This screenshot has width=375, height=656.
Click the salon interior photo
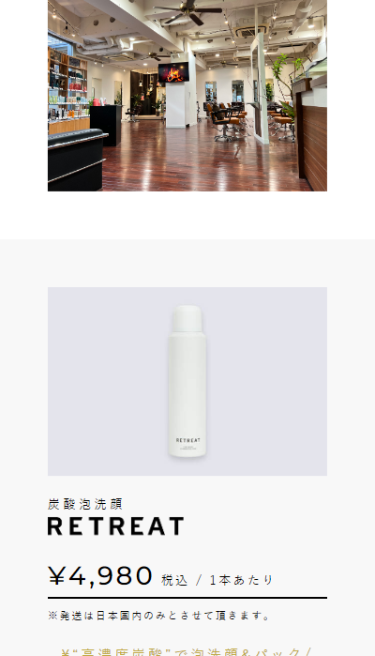187,96
